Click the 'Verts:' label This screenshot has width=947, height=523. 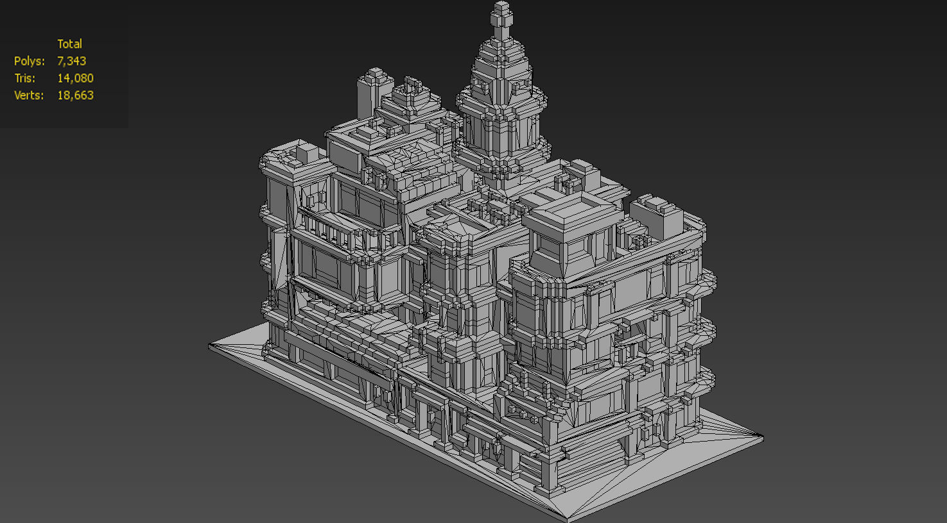(x=29, y=95)
